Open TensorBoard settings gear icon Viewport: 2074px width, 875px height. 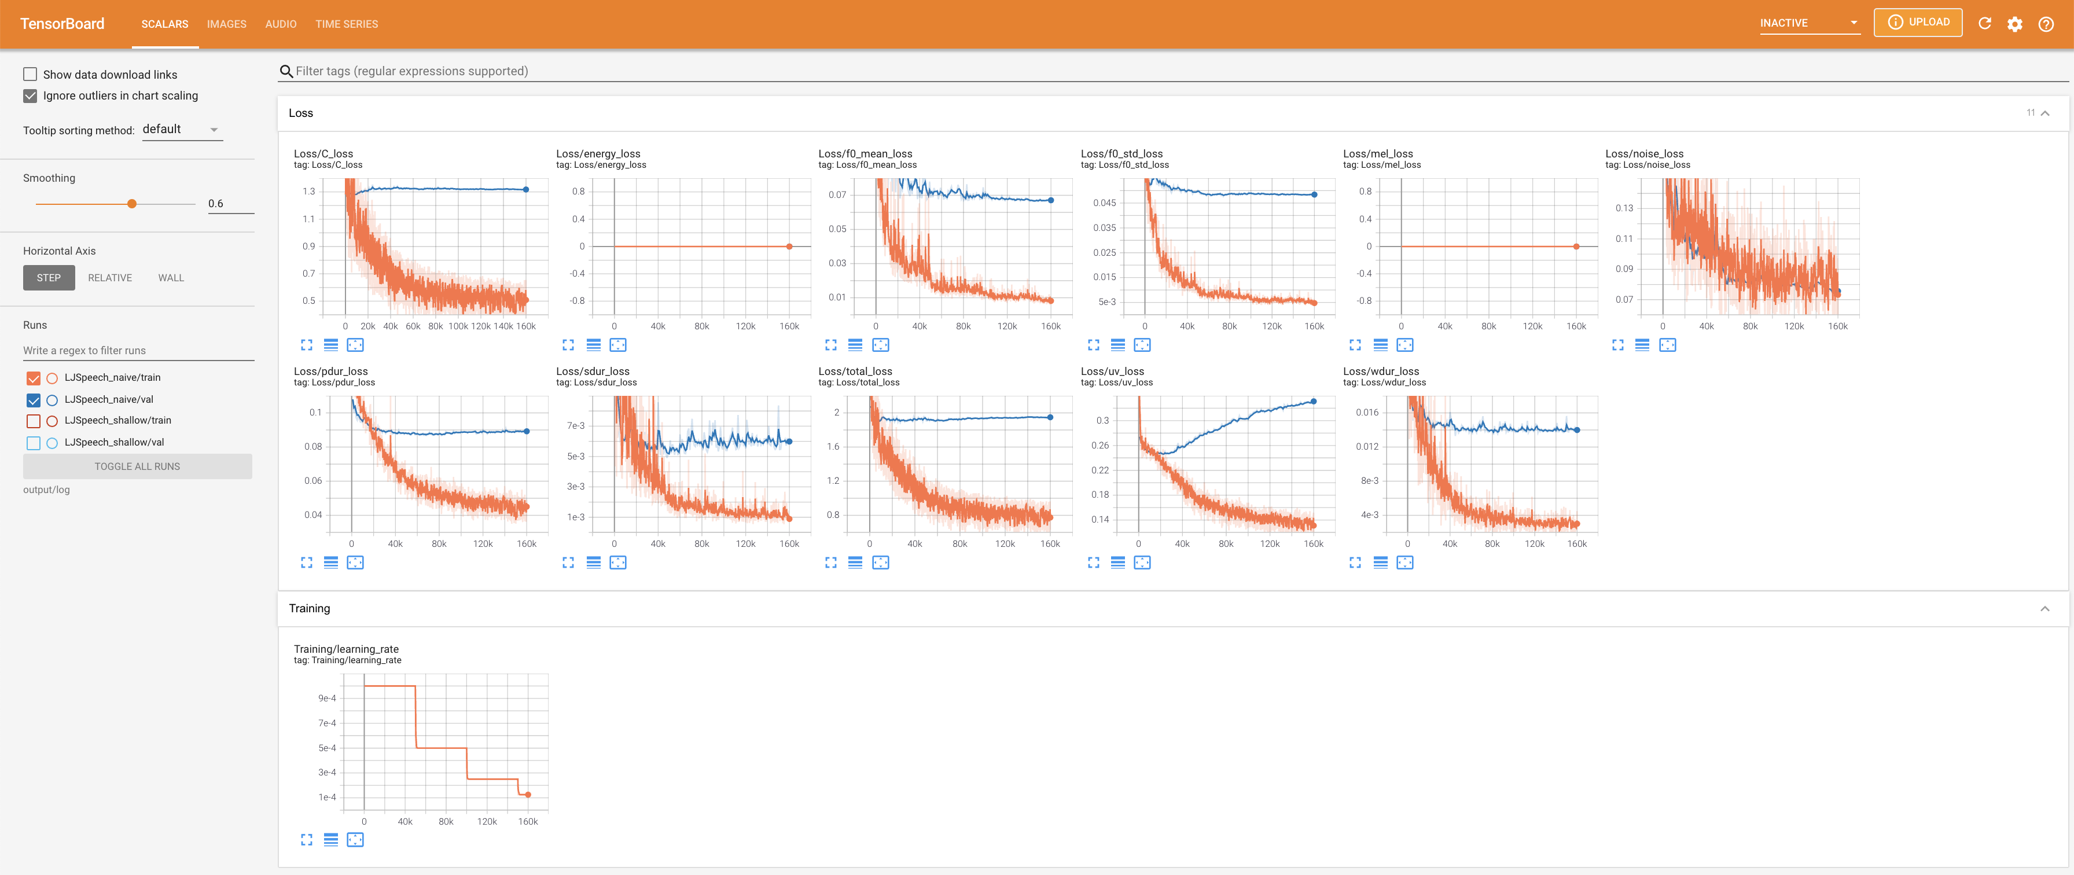coord(2014,23)
